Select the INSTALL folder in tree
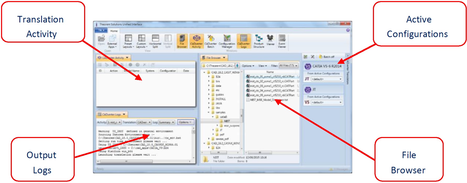Image resolution: width=467 pixels, height=183 pixels. pyautogui.click(x=220, y=99)
